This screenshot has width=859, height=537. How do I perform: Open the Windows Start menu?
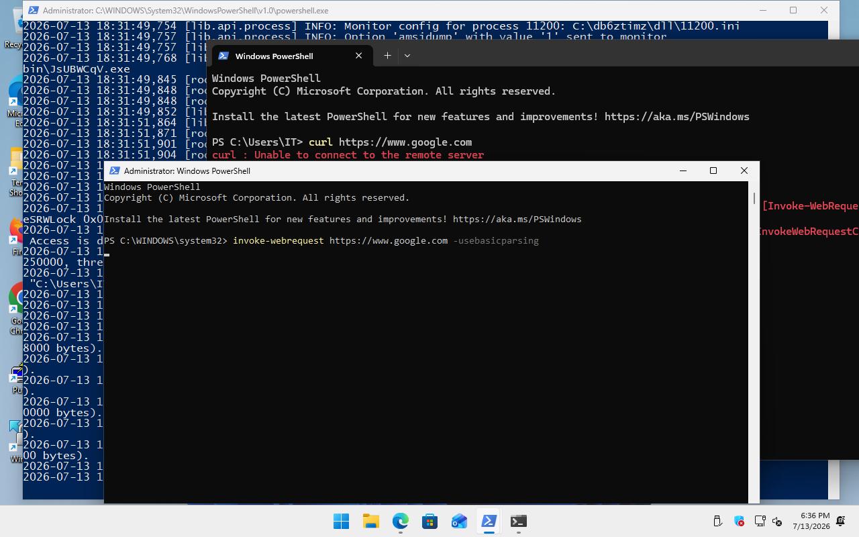tap(341, 521)
